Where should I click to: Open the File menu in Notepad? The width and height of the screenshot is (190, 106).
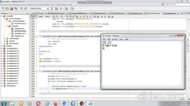tap(104, 39)
